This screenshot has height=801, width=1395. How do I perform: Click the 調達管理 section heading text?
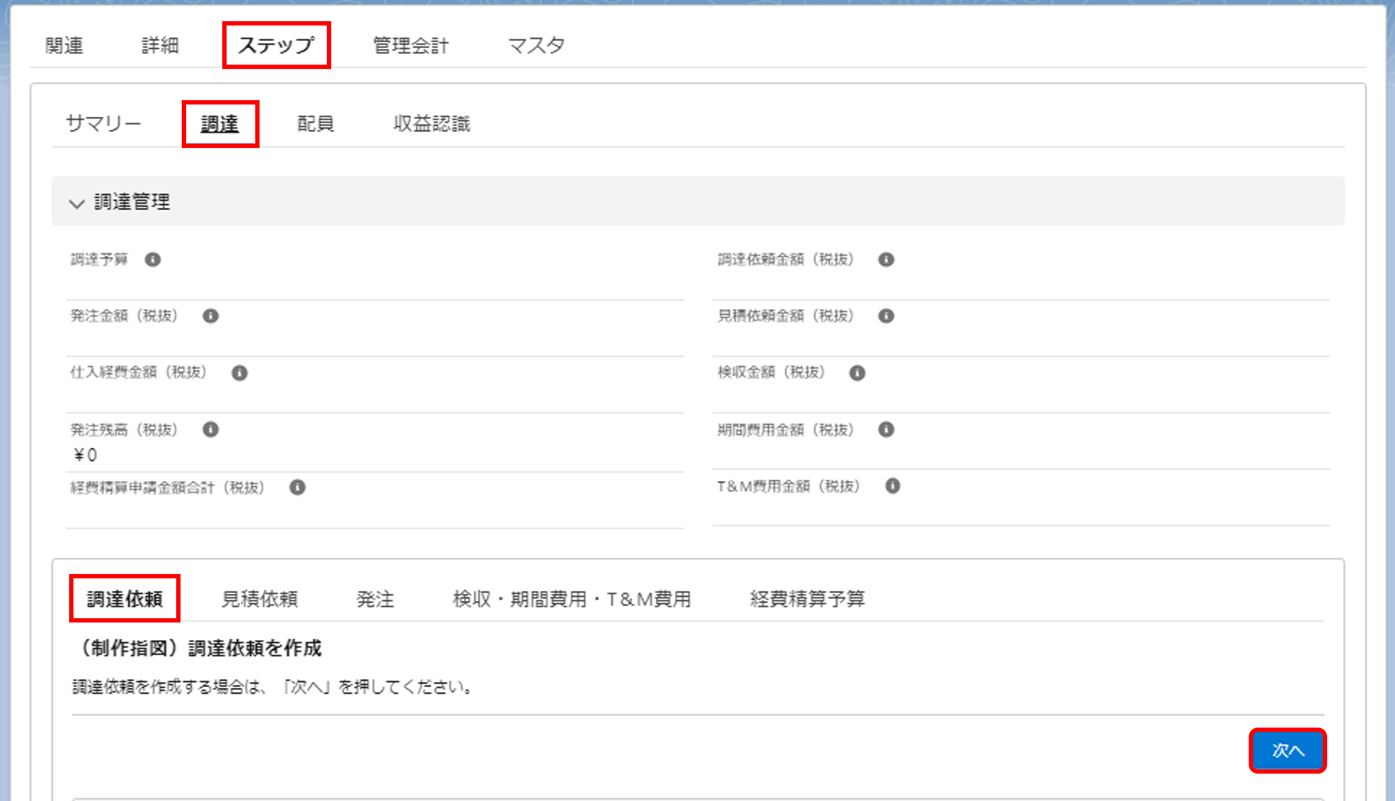pyautogui.click(x=132, y=202)
